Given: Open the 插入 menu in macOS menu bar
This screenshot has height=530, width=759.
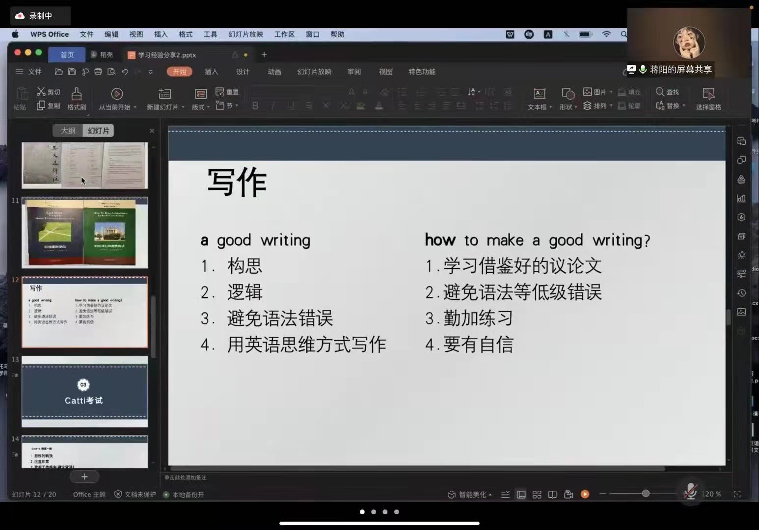Looking at the screenshot, I should click(x=161, y=34).
